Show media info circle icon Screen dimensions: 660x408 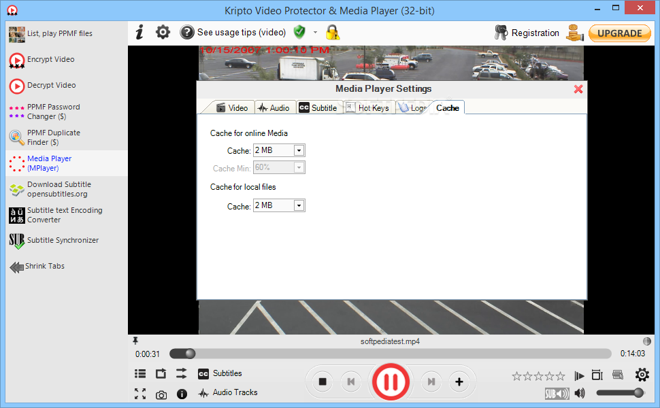pyautogui.click(x=182, y=394)
